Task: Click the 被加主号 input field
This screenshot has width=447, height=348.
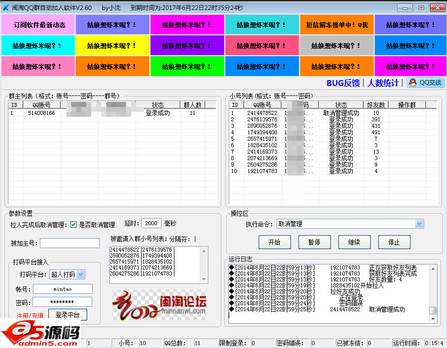Action: [x=70, y=243]
